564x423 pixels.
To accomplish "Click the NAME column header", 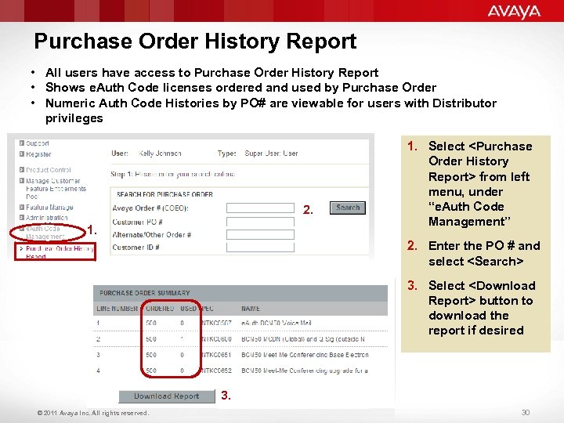I will (x=251, y=309).
